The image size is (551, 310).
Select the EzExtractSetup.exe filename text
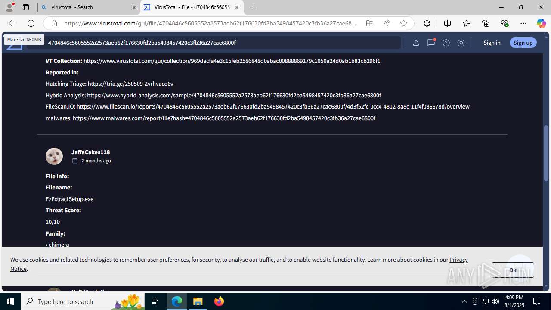69,199
